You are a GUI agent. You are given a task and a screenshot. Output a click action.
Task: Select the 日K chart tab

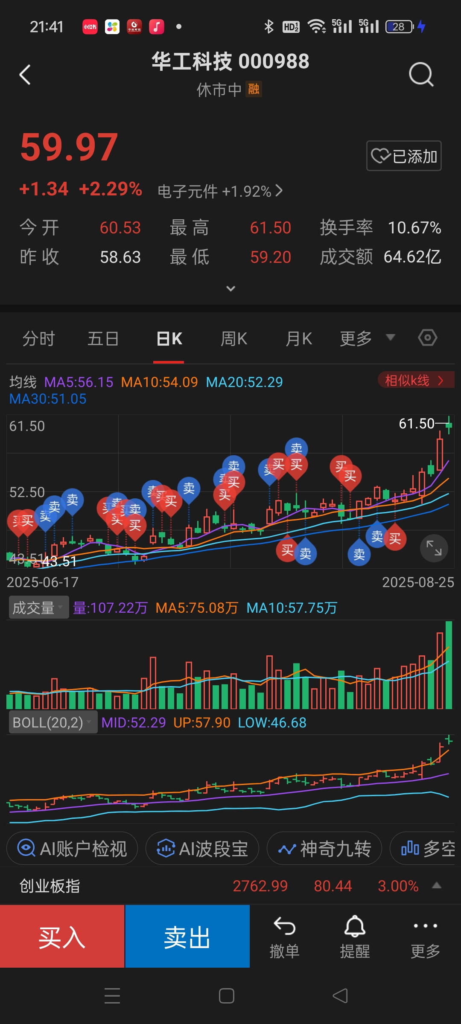click(169, 339)
